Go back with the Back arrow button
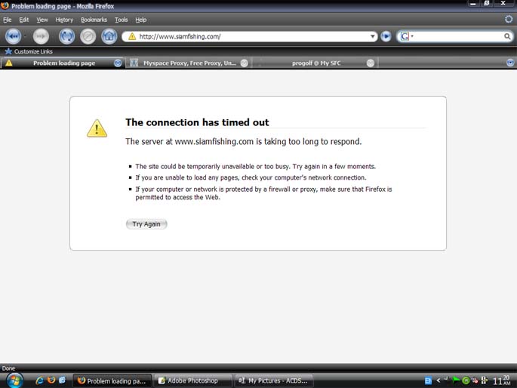The height and width of the screenshot is (388, 517). (x=13, y=36)
